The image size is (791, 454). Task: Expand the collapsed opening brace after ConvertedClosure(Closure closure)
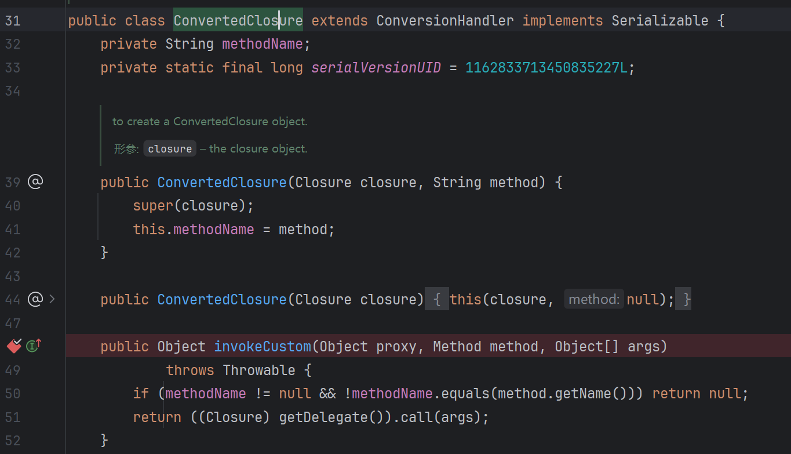(437, 299)
